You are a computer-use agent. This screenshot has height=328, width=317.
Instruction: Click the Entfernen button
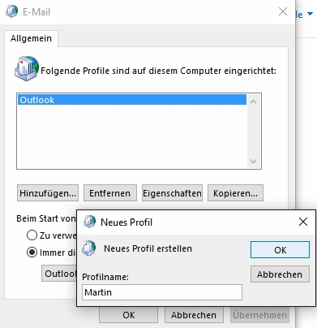110,193
